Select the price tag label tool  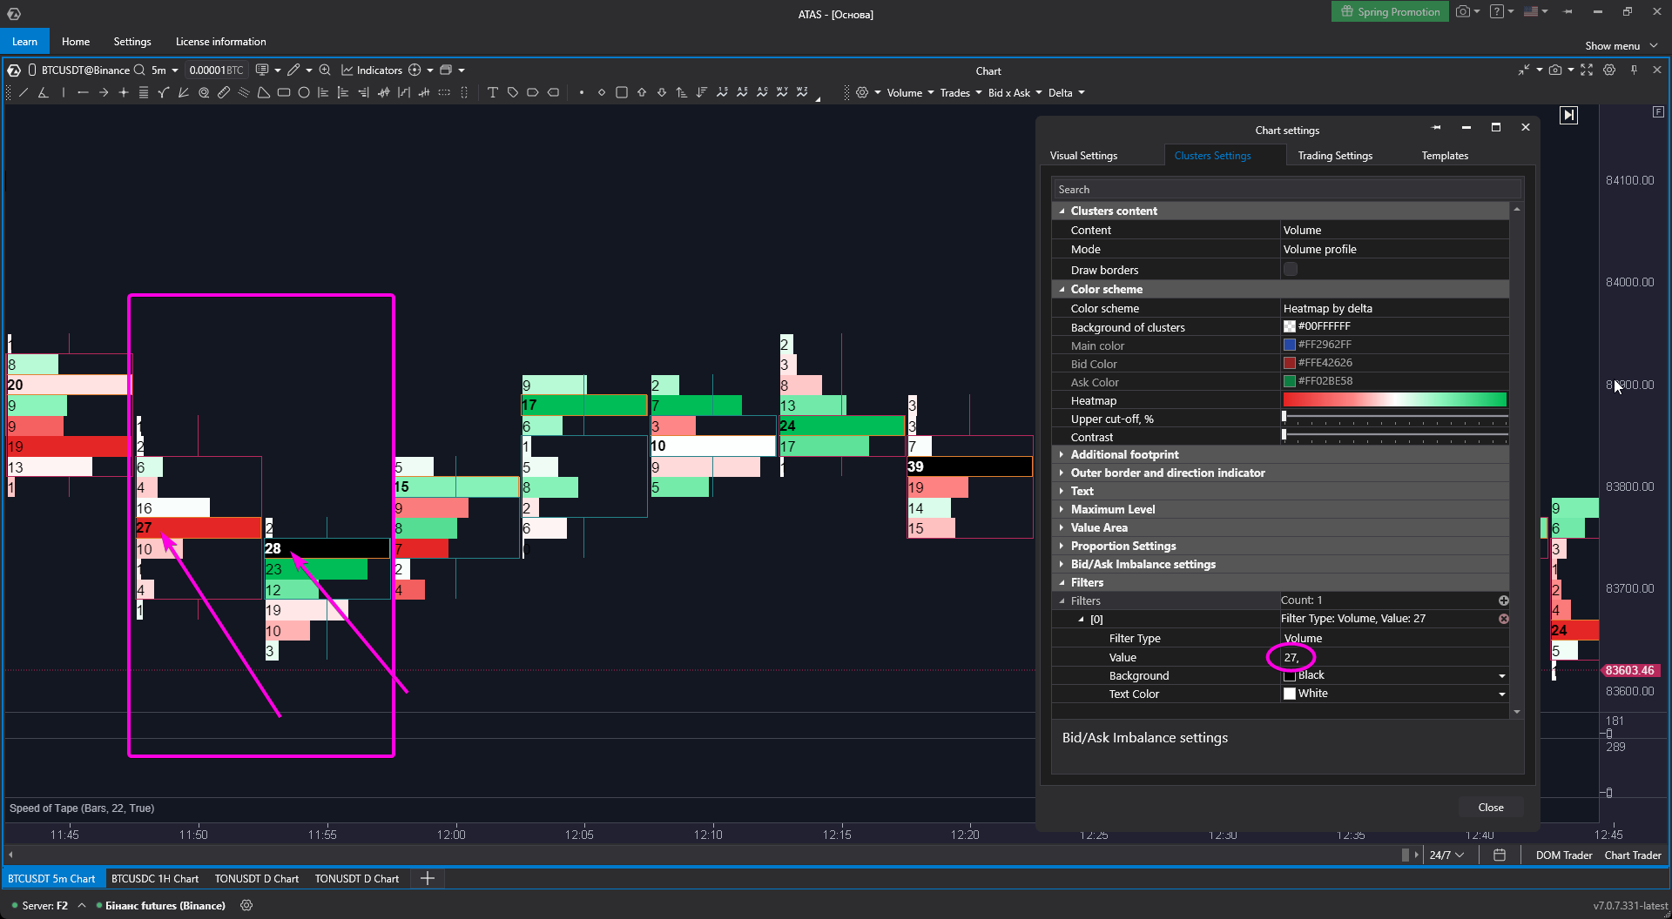(x=513, y=92)
